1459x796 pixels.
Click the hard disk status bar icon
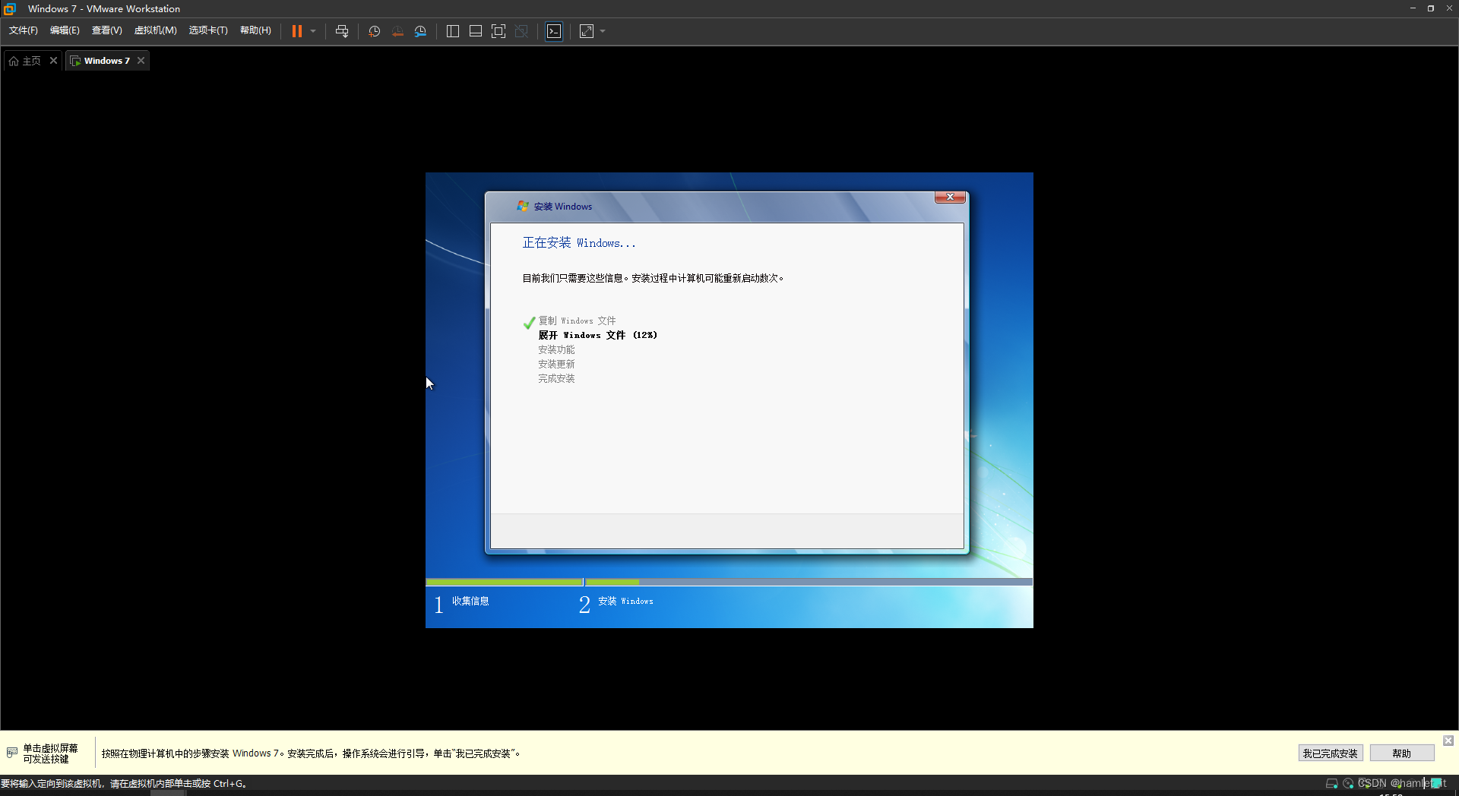tap(1331, 784)
